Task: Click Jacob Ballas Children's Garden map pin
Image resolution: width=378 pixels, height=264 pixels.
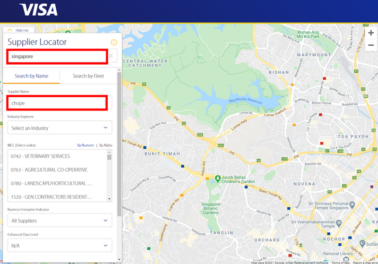Action: point(218,179)
